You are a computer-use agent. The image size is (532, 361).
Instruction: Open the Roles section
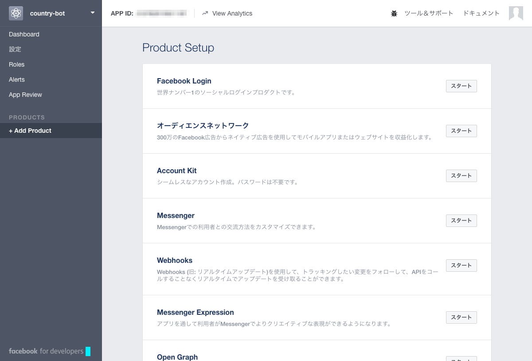click(17, 64)
